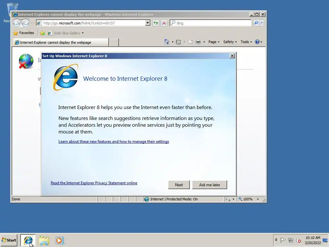Open the search provider dropdown arrow
329x247 pixels.
pyautogui.click(x=262, y=23)
